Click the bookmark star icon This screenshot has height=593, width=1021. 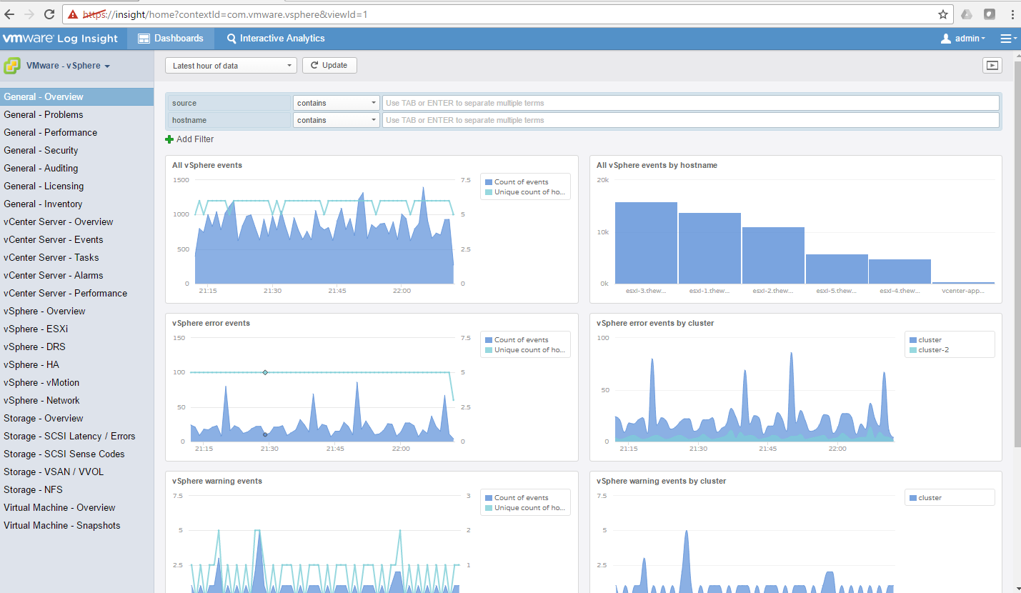pyautogui.click(x=943, y=14)
